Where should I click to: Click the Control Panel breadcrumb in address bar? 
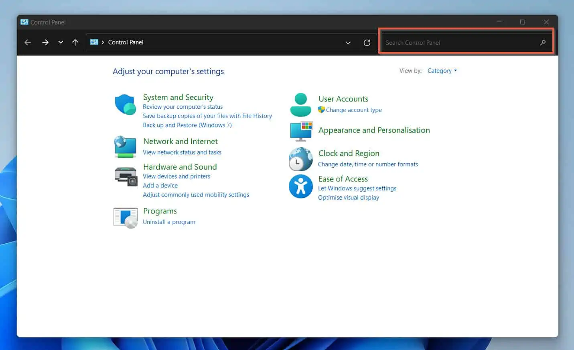coord(126,42)
